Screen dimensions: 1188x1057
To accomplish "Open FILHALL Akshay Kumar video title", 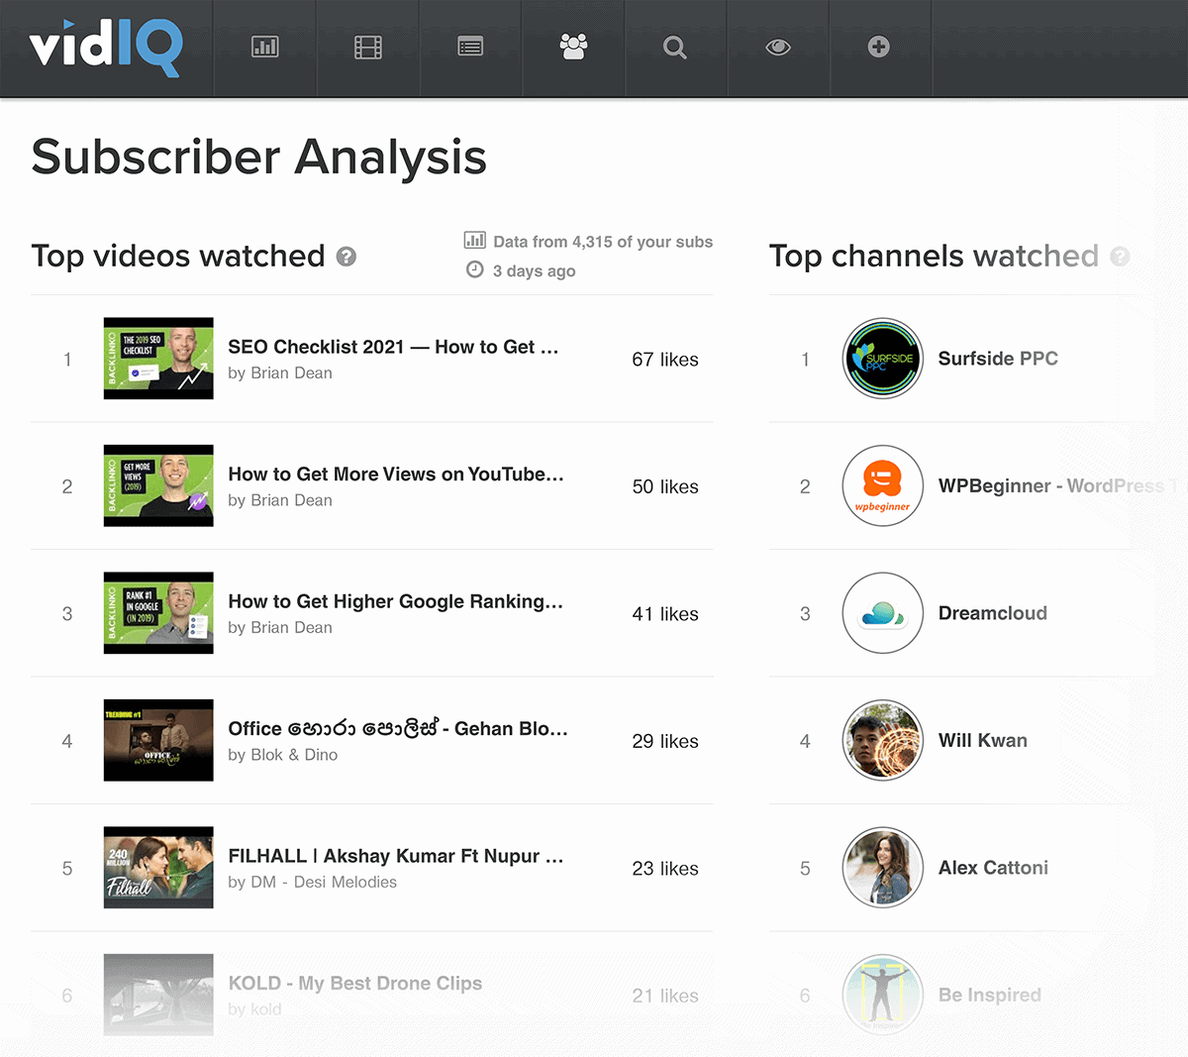I will (x=396, y=856).
